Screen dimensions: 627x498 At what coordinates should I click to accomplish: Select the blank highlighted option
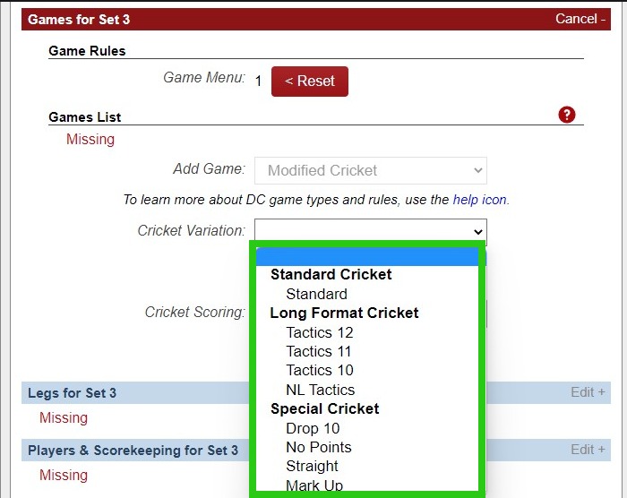click(367, 257)
